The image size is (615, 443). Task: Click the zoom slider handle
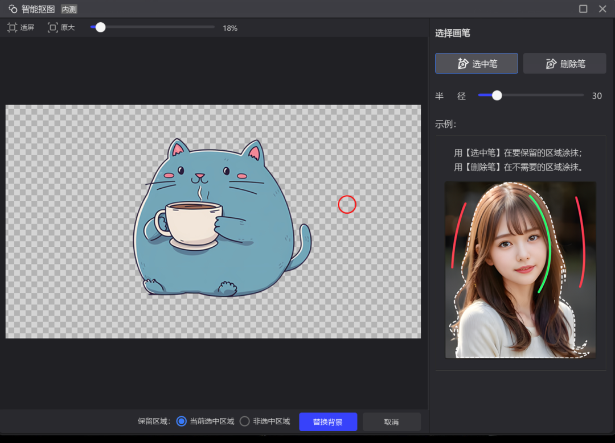[x=101, y=27]
